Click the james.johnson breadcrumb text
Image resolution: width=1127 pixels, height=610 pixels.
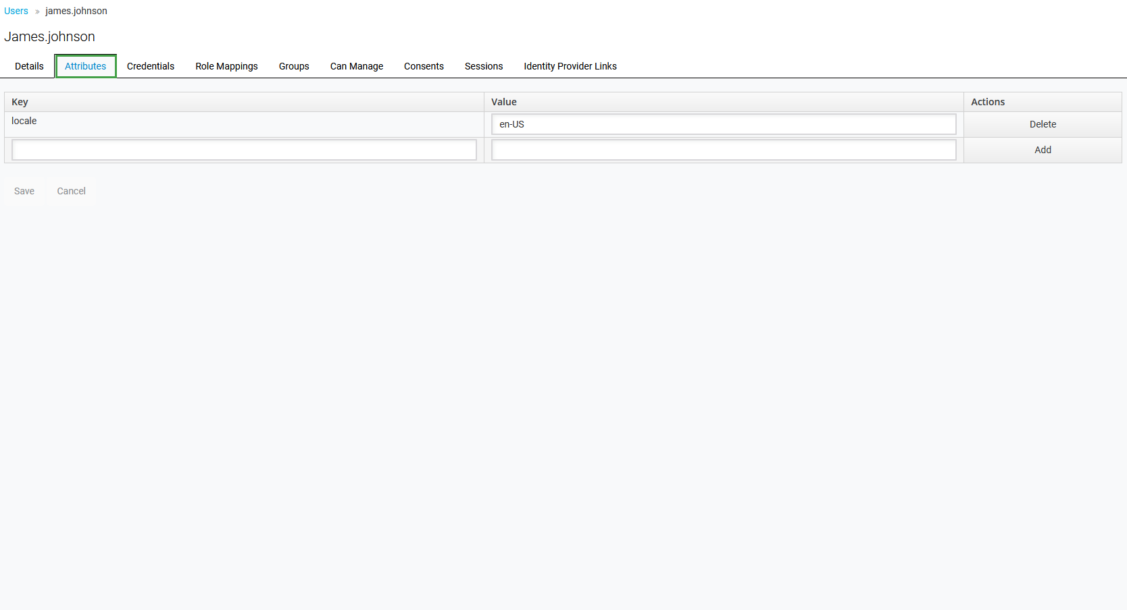[76, 11]
